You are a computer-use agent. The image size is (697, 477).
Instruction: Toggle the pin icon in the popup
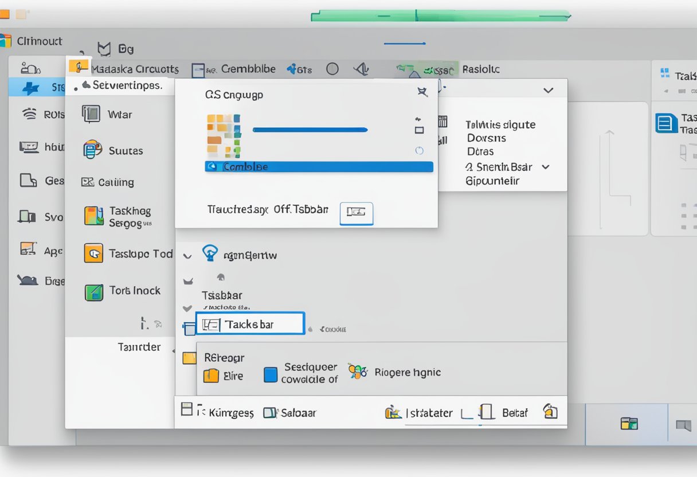pyautogui.click(x=421, y=92)
